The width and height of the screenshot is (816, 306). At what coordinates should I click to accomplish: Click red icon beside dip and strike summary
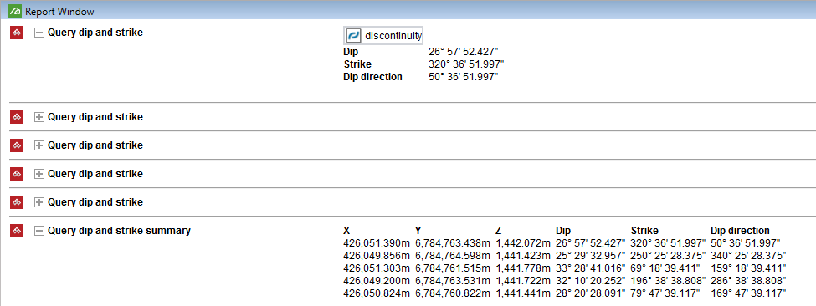click(17, 231)
